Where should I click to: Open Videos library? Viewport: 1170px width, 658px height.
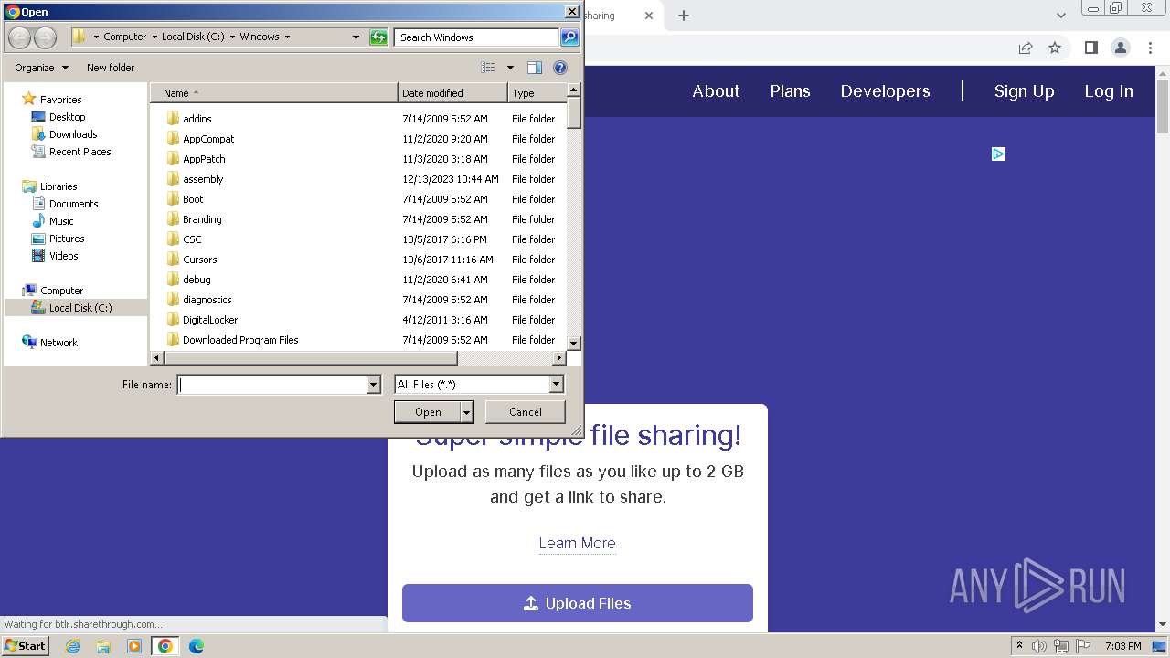point(63,256)
